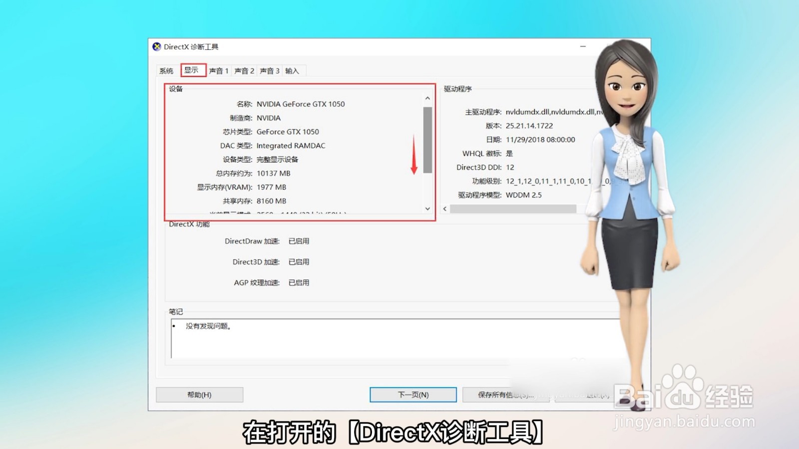Open the 输入 tab
This screenshot has height=449, width=799.
coord(292,71)
